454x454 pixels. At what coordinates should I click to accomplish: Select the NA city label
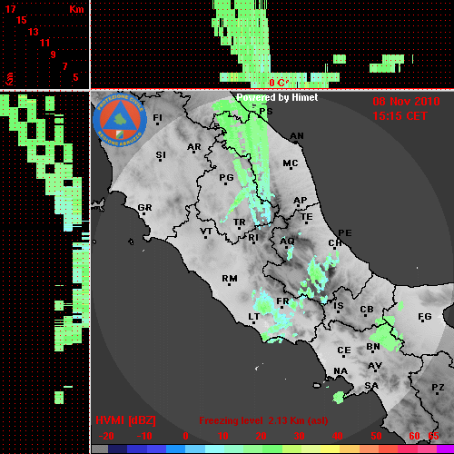340,371
